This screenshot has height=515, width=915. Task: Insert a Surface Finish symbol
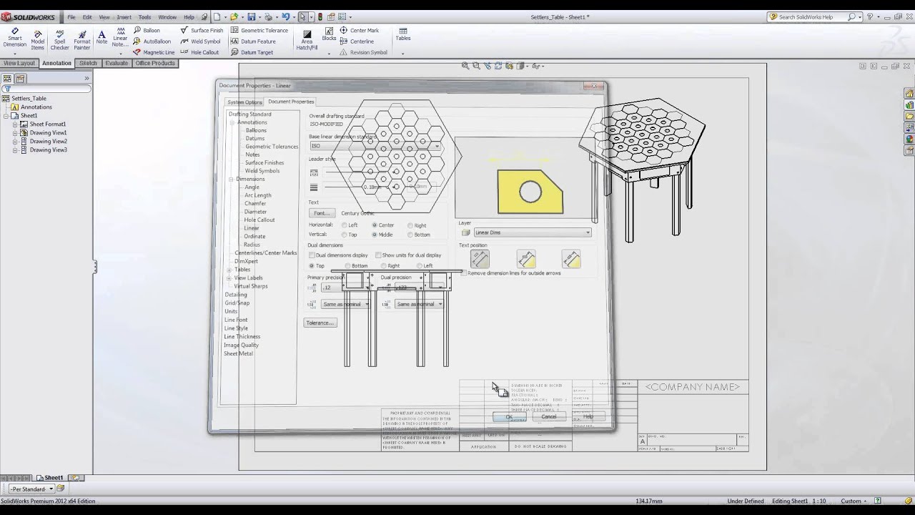pyautogui.click(x=202, y=31)
